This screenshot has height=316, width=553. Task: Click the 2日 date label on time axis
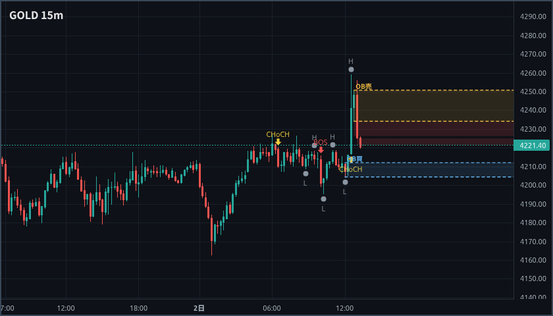199,308
